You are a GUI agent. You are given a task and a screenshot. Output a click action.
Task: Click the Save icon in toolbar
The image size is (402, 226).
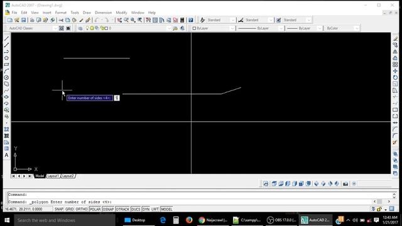24,20
